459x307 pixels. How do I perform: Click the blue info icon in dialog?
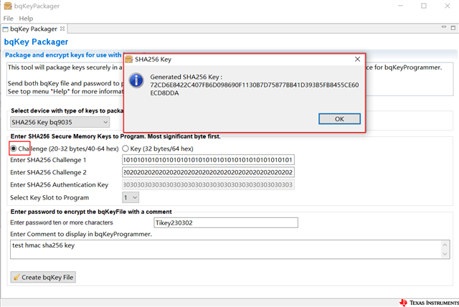(x=136, y=80)
